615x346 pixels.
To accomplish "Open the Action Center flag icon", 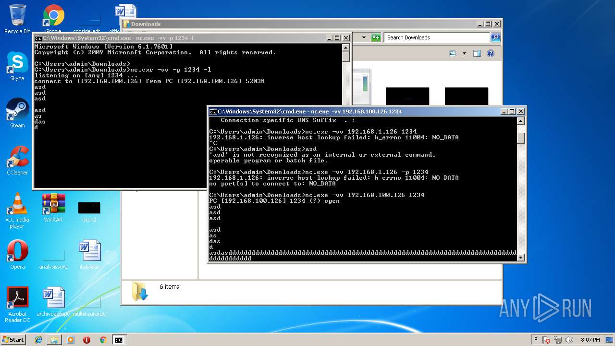I will (547, 340).
